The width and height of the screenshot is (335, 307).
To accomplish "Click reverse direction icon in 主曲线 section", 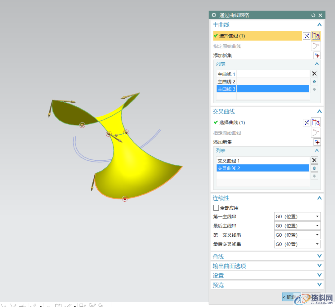I will coord(306,36).
